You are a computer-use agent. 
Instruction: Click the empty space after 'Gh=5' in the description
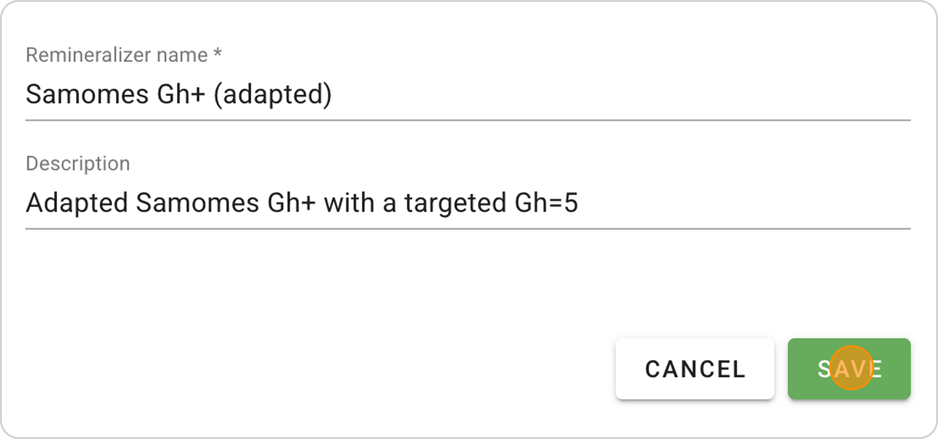(x=741, y=203)
